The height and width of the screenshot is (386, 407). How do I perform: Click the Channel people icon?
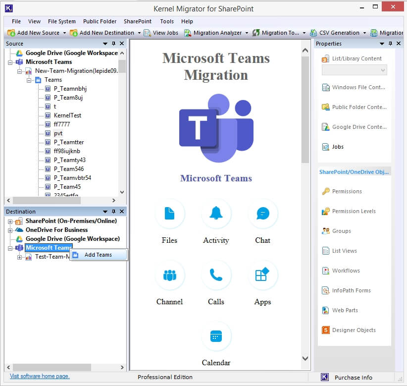(169, 275)
